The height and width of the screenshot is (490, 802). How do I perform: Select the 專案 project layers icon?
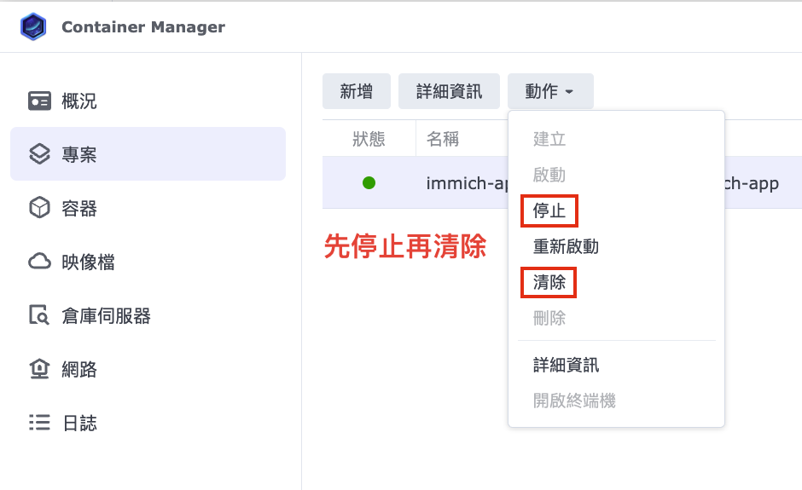[39, 153]
